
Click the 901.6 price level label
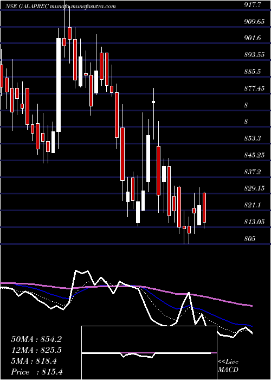(253, 38)
